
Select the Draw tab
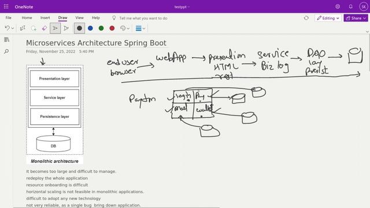coord(63,18)
